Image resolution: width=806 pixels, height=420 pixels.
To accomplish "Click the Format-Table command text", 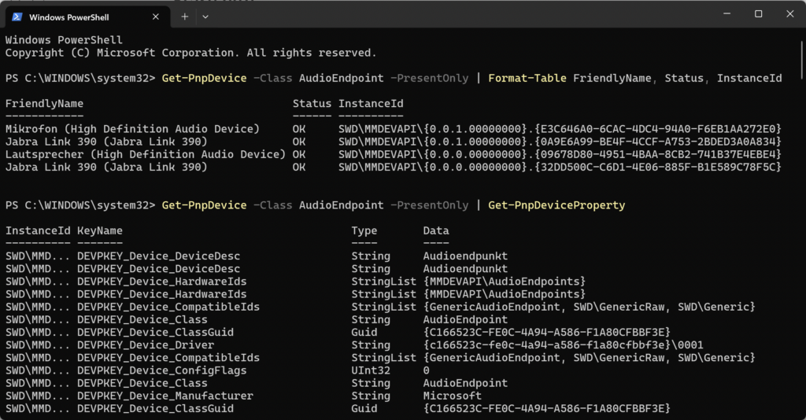I will [527, 78].
